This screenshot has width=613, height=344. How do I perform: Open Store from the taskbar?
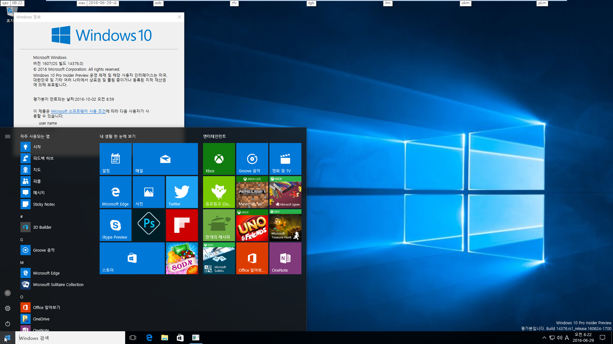coord(180,338)
